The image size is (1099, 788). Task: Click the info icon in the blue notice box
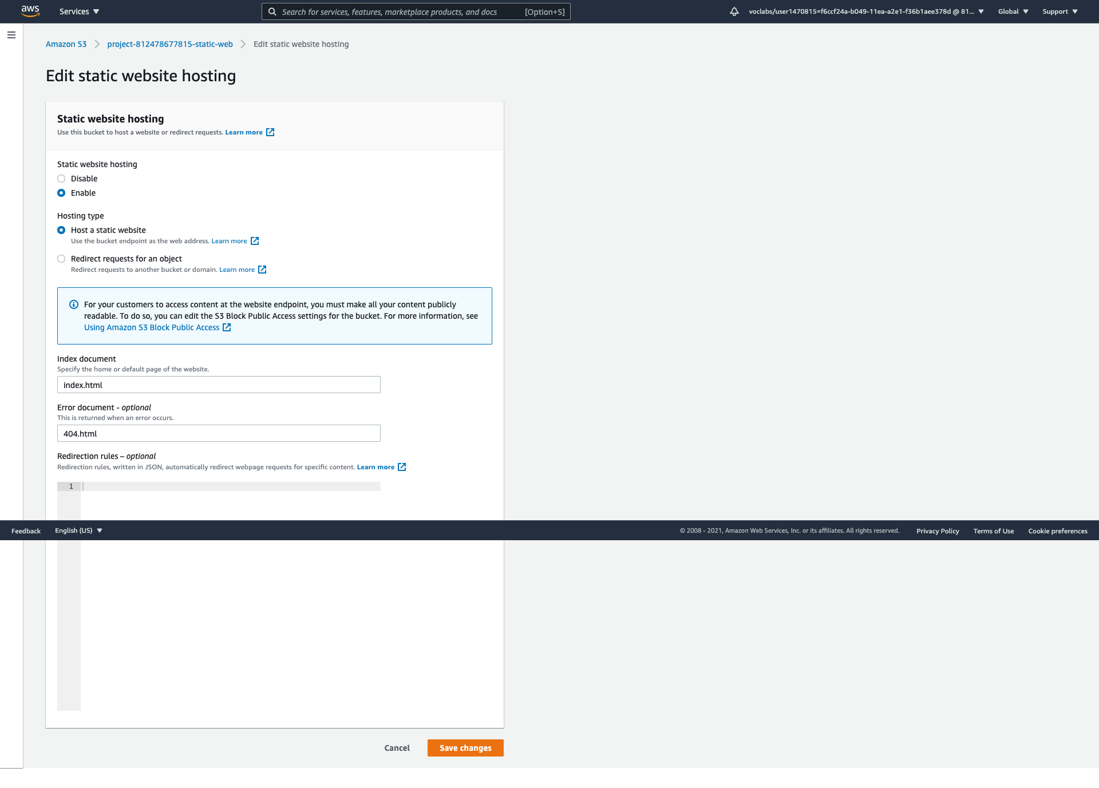(x=74, y=304)
